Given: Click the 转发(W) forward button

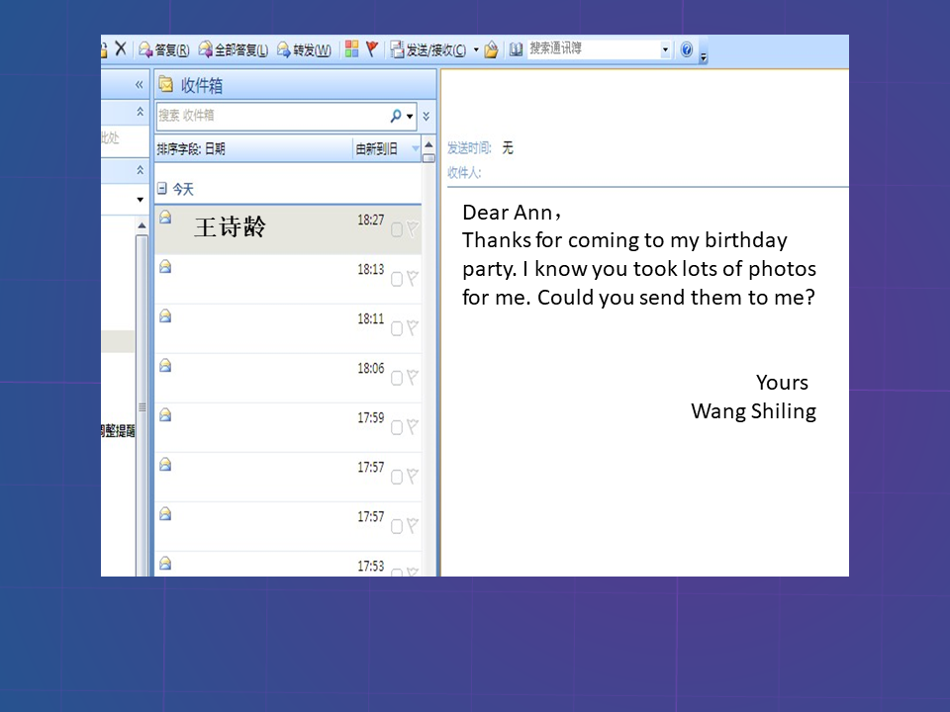Looking at the screenshot, I should tap(304, 49).
